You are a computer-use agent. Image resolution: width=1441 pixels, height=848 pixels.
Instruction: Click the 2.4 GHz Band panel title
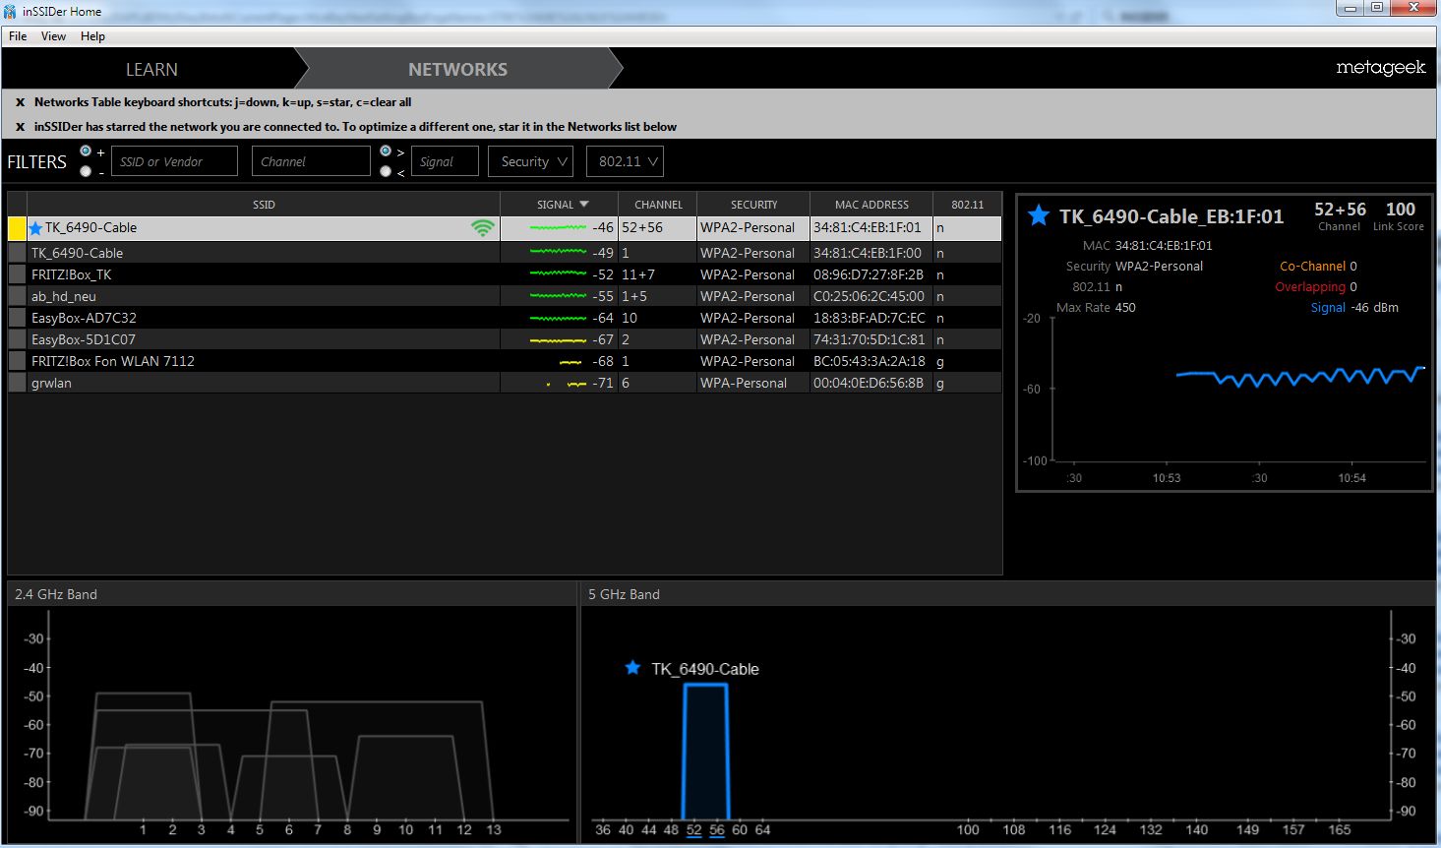(x=56, y=594)
